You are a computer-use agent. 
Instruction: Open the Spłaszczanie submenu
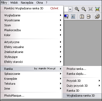(31, 74)
